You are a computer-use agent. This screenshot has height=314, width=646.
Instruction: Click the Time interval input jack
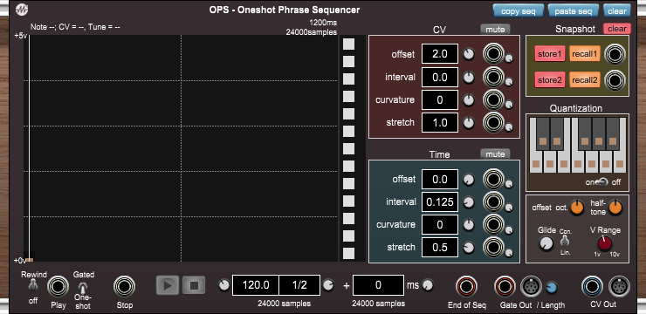(x=493, y=202)
